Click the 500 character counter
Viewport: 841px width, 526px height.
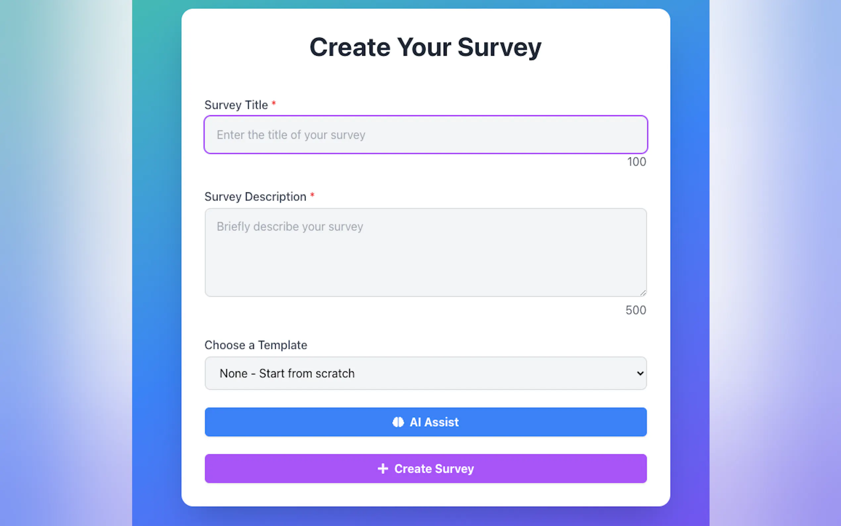[x=635, y=310]
